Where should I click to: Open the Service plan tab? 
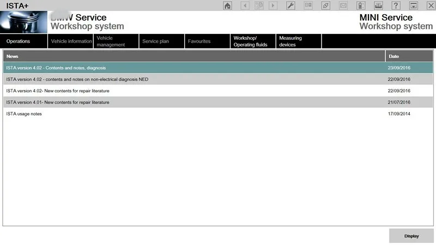tap(162, 41)
